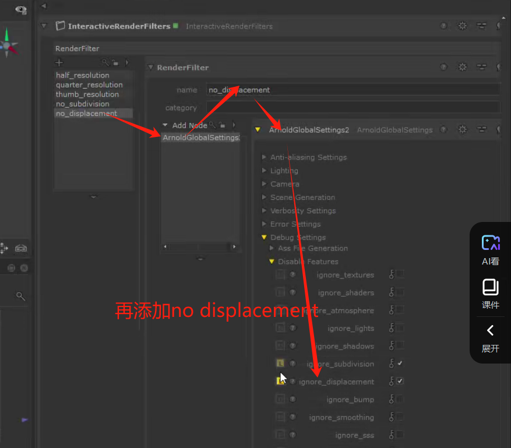
Task: Click the help icon on RenderFilter header
Action: point(443,68)
